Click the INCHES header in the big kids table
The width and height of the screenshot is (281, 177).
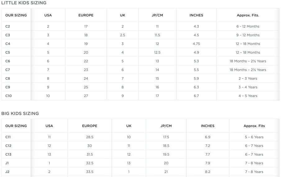point(207,126)
